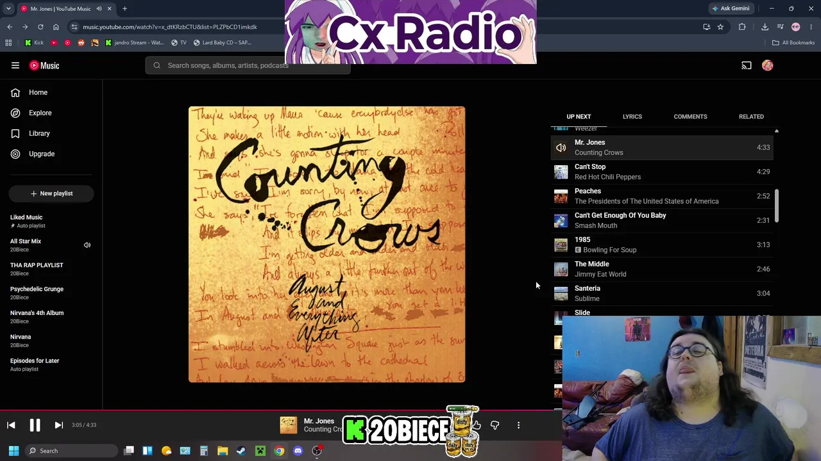821x461 pixels.
Task: Open the Kick bookmark
Action: [x=34, y=43]
